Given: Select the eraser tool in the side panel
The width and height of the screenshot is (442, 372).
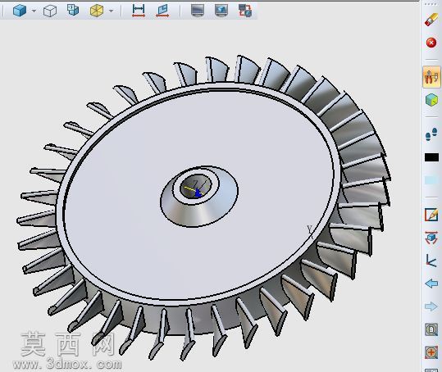Looking at the screenshot, I should tap(431, 20).
